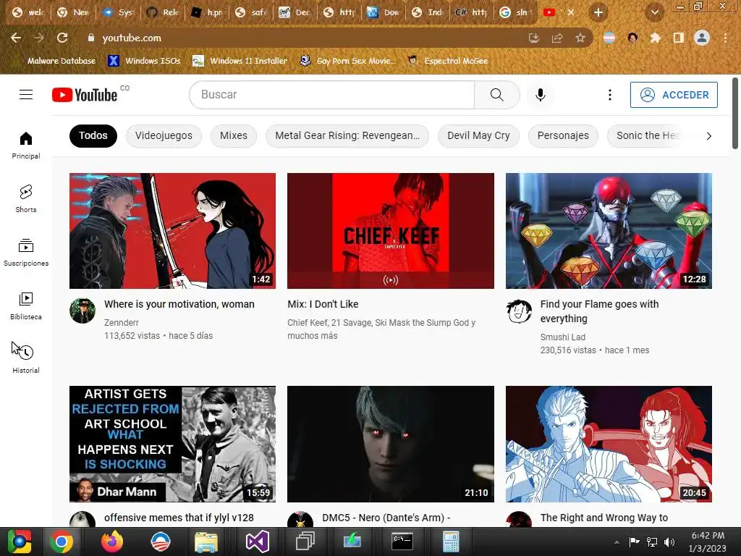Screen dimensions: 741x556
Task: Switch to the 'Dow' browser tab
Action: pos(384,12)
